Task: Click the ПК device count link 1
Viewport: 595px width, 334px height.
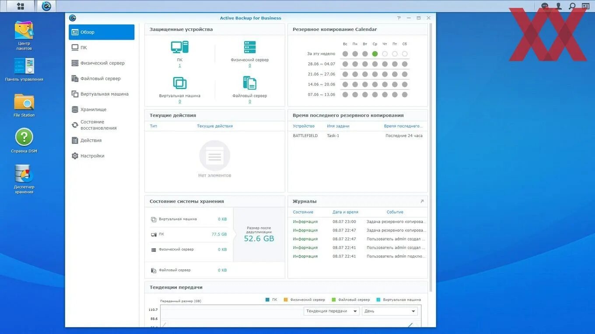Action: click(180, 65)
